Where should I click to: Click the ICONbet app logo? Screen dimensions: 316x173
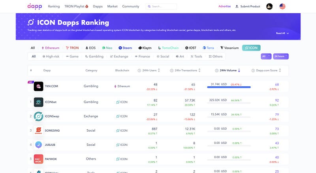click(38, 102)
